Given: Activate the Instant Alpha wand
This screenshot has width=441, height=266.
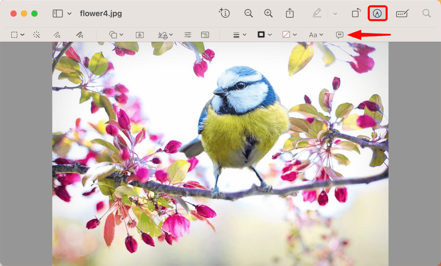Looking at the screenshot, I should (37, 35).
